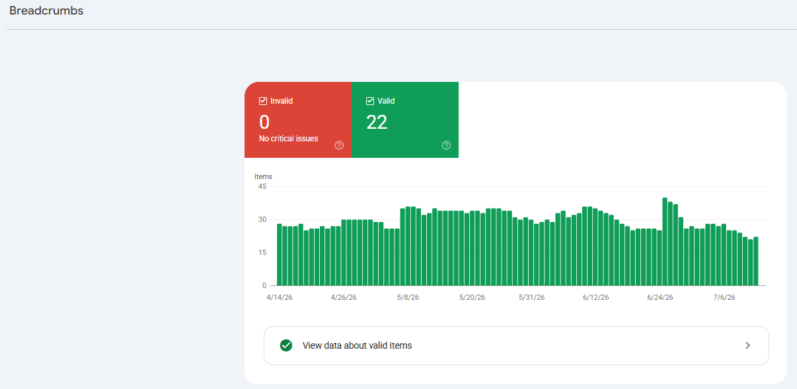Viewport: 797px width, 389px height.
Task: Click the 4/14/26 date label
Action: [280, 297]
